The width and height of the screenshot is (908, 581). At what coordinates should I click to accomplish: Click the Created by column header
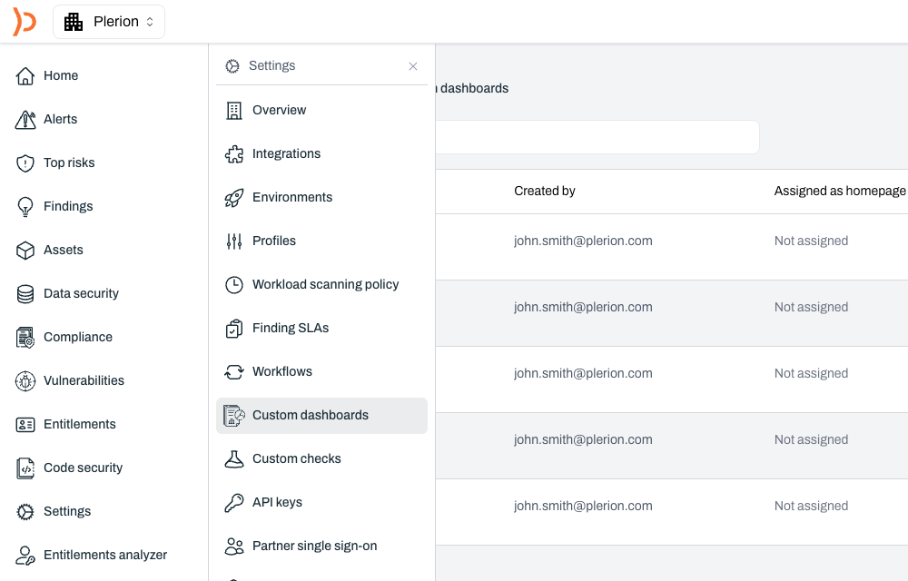click(x=544, y=191)
